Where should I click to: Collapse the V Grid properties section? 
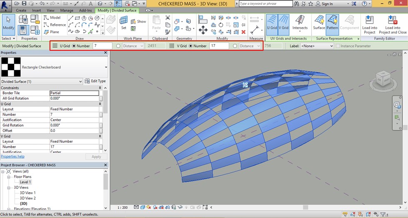coord(100,136)
